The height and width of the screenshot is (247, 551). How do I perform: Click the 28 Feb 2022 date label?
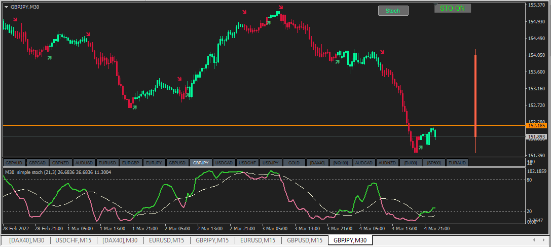pos(16,228)
